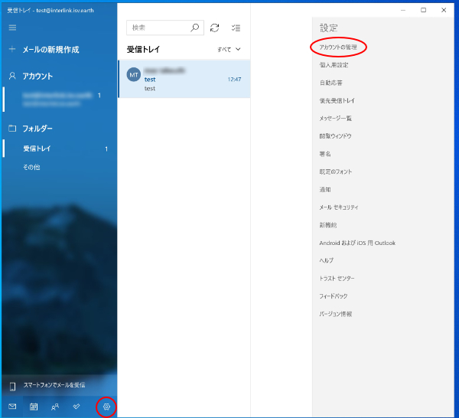Expand the すべて filter dropdown

point(229,49)
